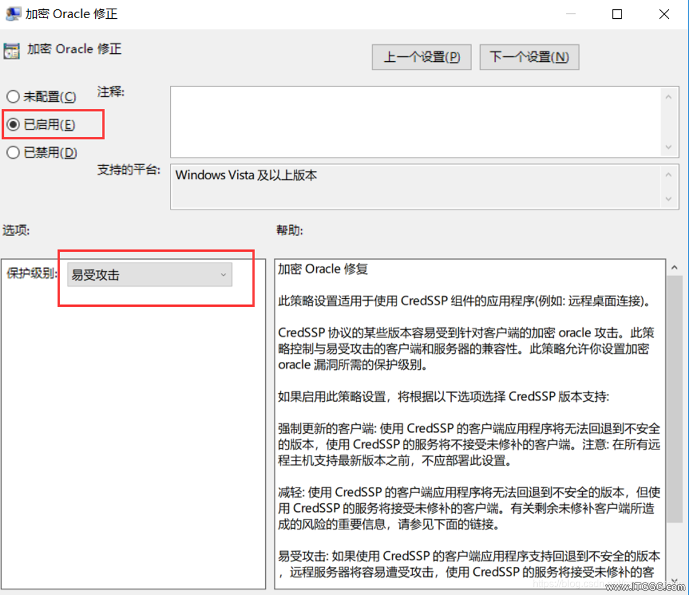Click the title bar application icon
Screen dimensions: 689x595
(x=13, y=14)
